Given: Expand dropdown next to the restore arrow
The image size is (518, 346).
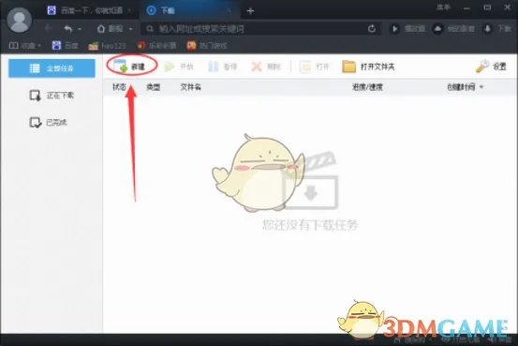Looking at the screenshot, I should coord(80,29).
